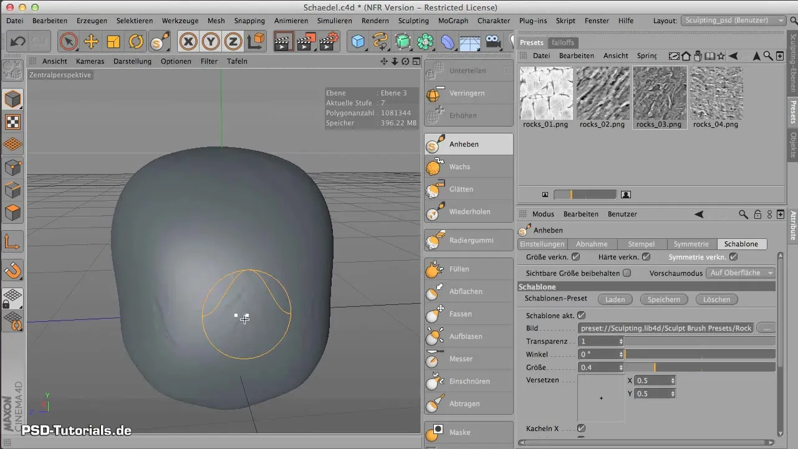Open viewport Kameras menu
The width and height of the screenshot is (798, 449).
[90, 61]
